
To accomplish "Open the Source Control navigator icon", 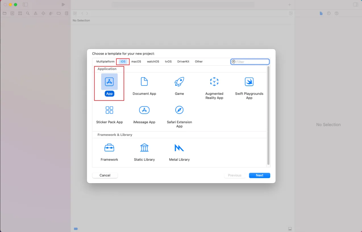I will (12, 13).
